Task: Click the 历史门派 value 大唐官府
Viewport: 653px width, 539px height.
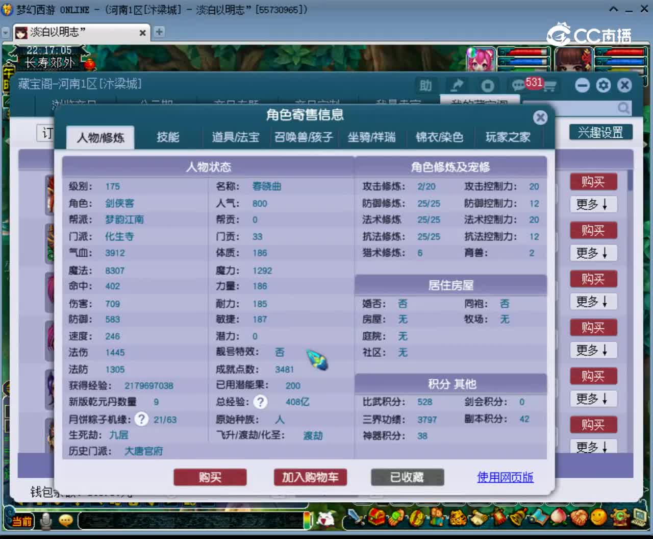Action: click(144, 451)
